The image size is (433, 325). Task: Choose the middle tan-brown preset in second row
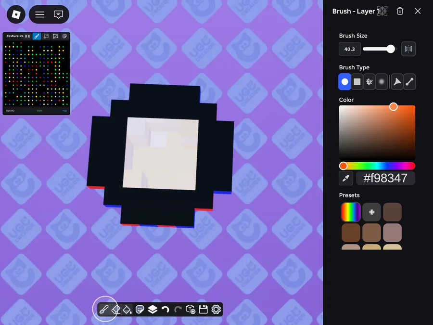click(372, 233)
